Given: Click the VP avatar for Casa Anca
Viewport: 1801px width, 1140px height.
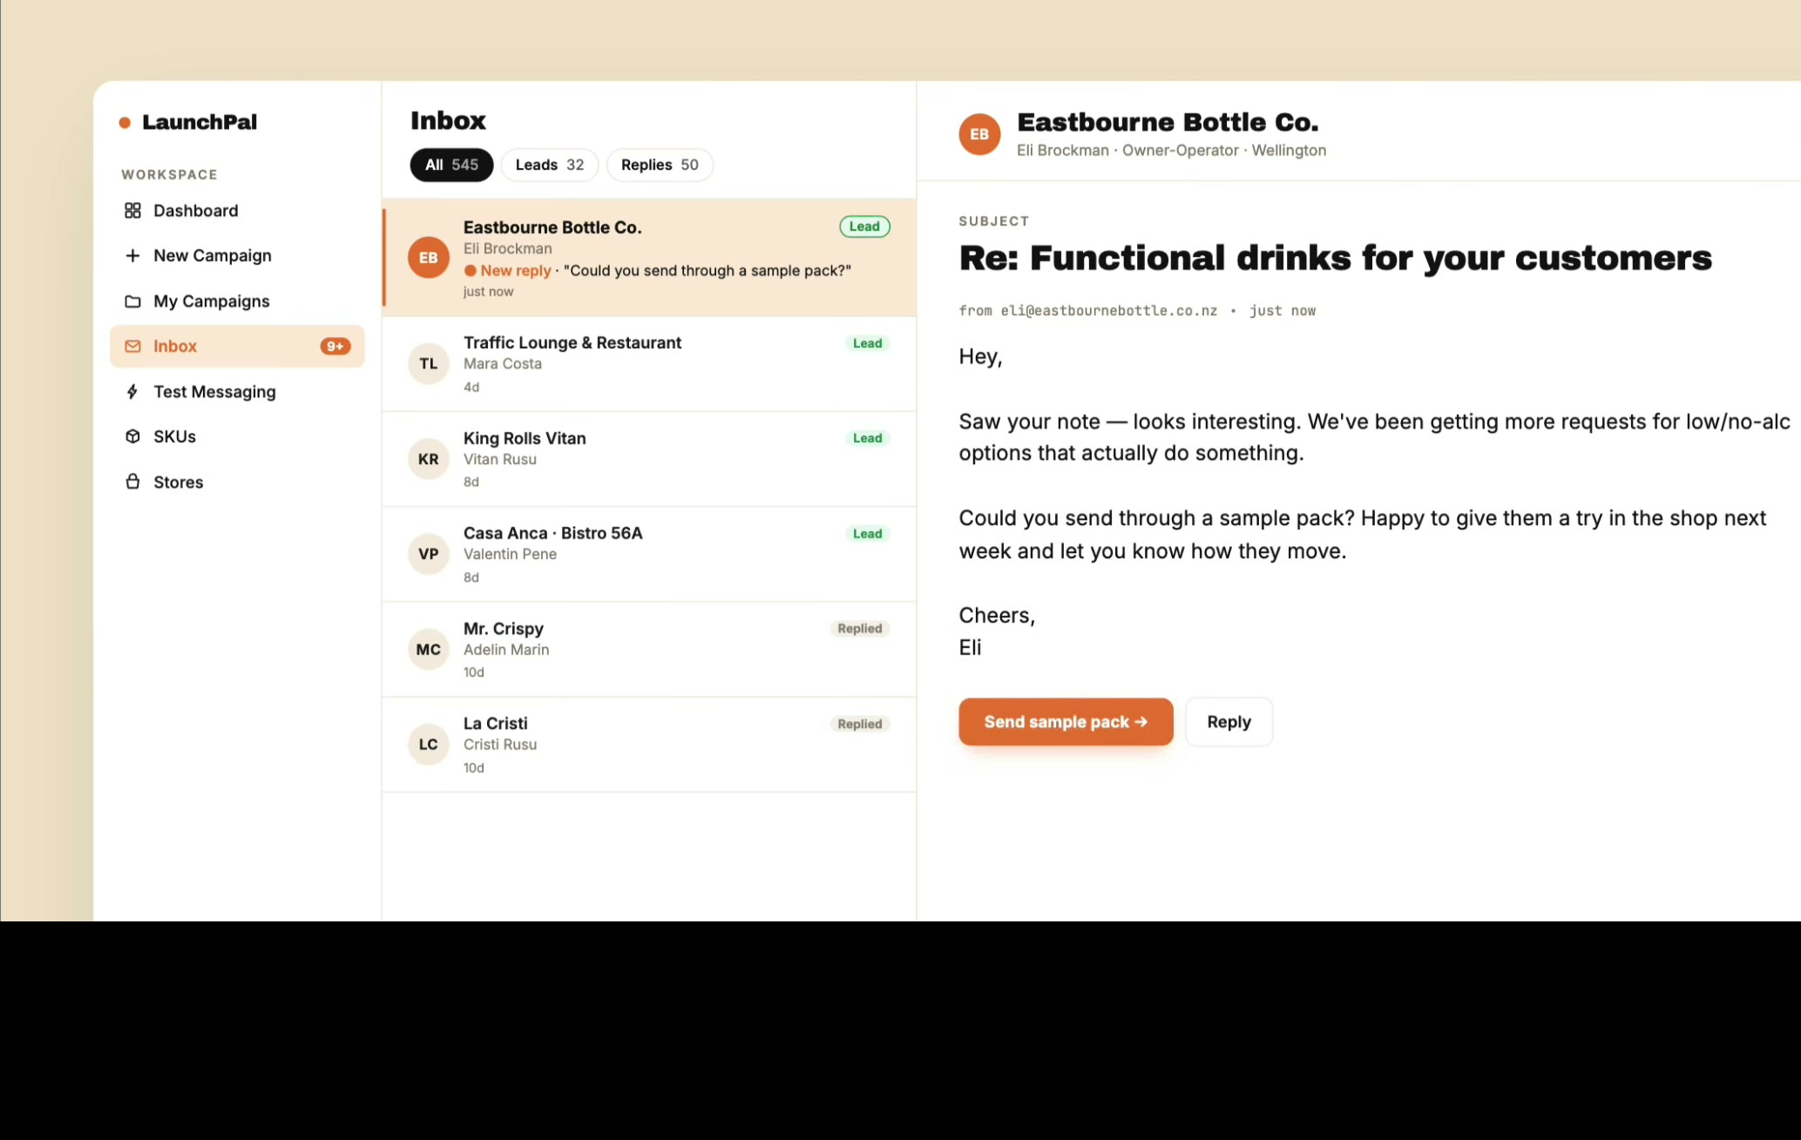Looking at the screenshot, I should coord(429,554).
